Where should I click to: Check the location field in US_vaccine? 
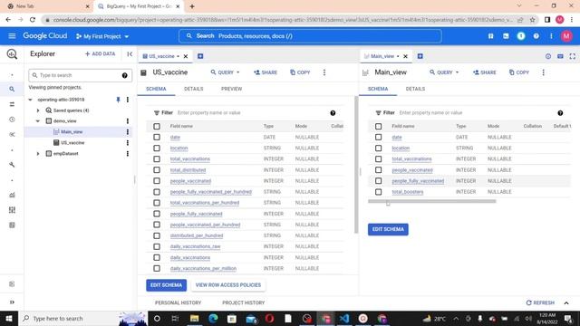[157, 149]
